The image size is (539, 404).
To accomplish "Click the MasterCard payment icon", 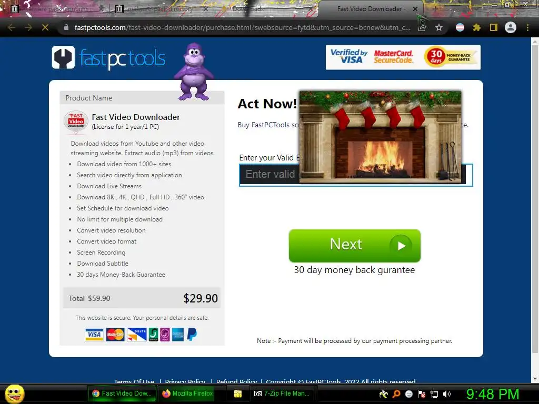I will pos(115,334).
